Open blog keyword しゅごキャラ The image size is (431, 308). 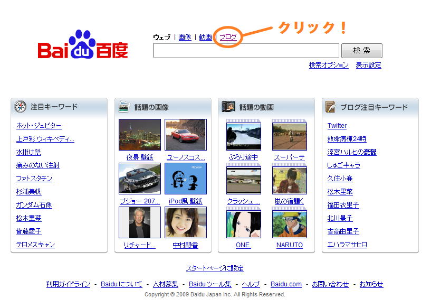[x=344, y=165]
